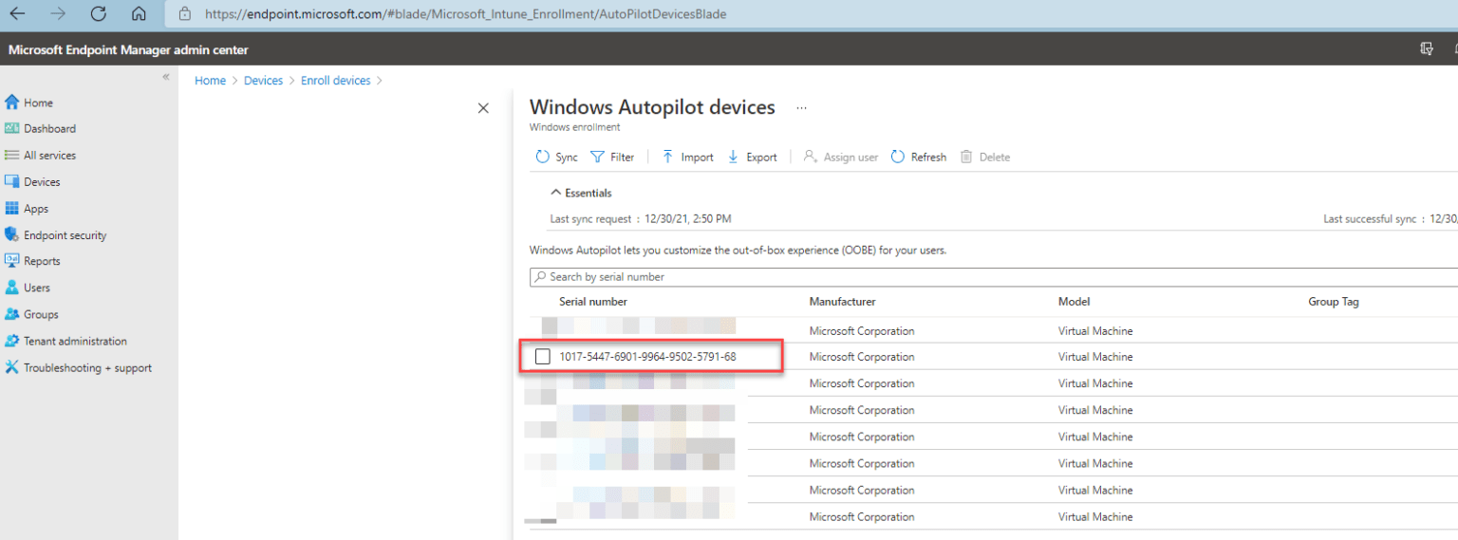Click the Home breadcrumb link
Image resolution: width=1458 pixels, height=540 pixels.
tap(210, 81)
